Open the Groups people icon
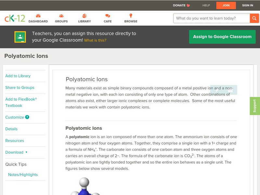The image size is (260, 195). 61,16
